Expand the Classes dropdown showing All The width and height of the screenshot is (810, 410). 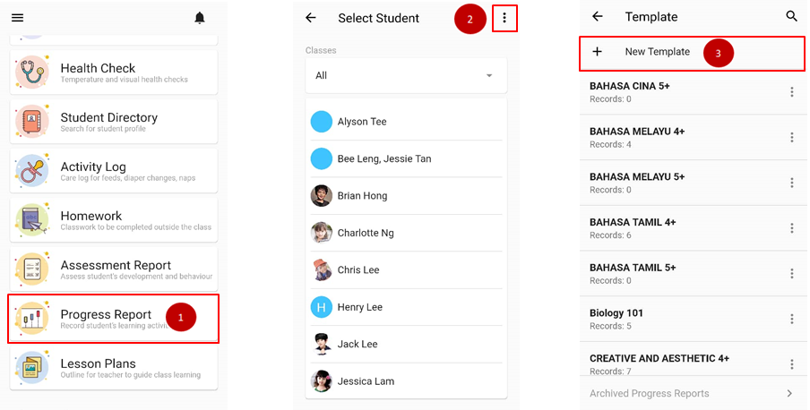click(x=405, y=76)
